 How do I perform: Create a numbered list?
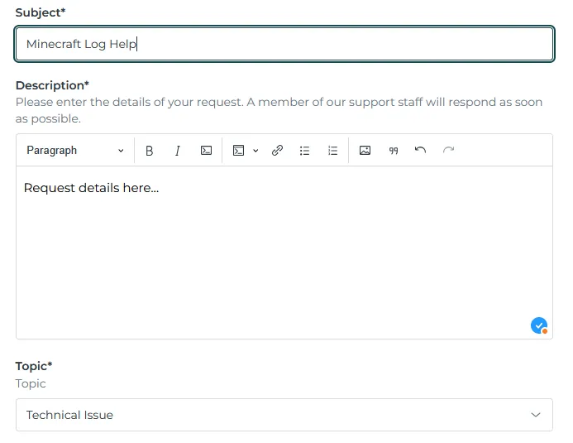pyautogui.click(x=332, y=151)
